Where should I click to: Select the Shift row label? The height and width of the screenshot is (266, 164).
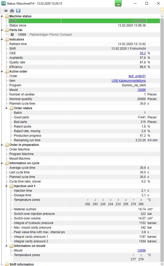(x=12, y=49)
